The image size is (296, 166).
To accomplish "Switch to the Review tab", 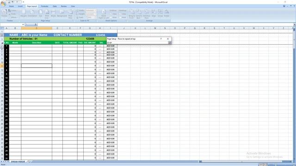I will (64, 6).
